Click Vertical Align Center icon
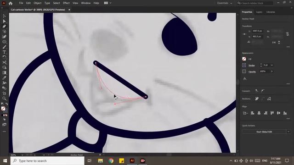This screenshot has width=294, height=165. click(x=279, y=113)
